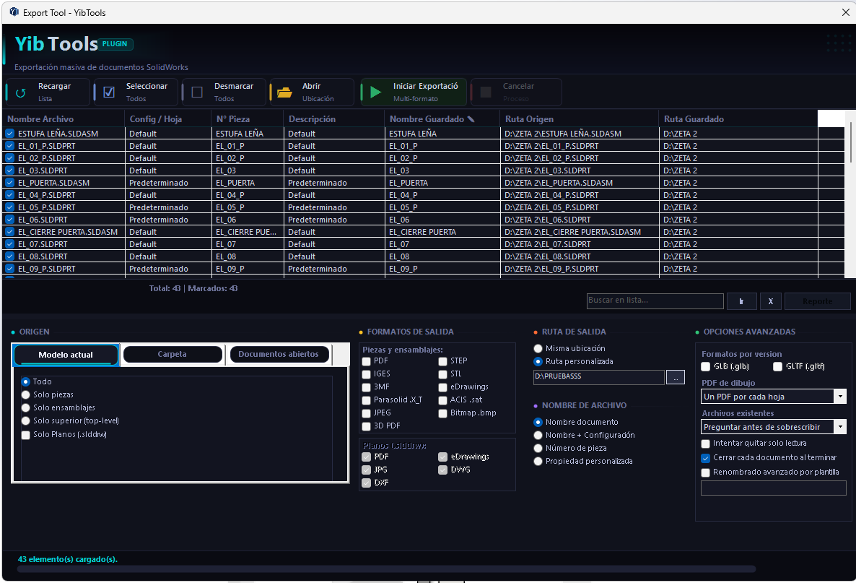Sort by Descripción column header

pos(334,118)
